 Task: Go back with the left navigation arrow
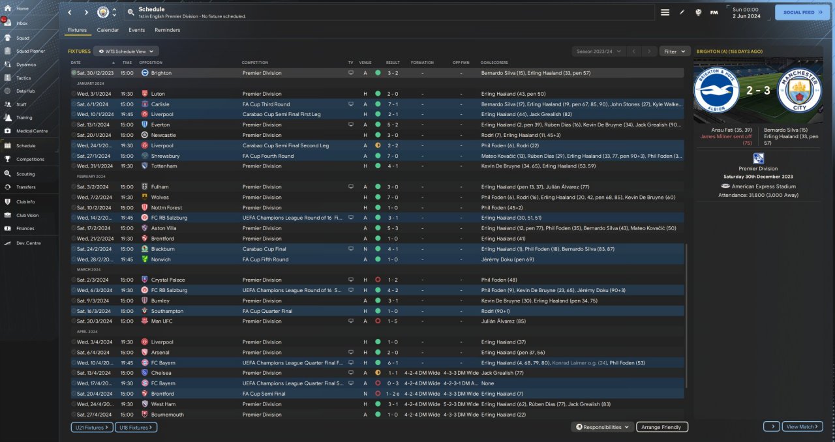tap(70, 12)
